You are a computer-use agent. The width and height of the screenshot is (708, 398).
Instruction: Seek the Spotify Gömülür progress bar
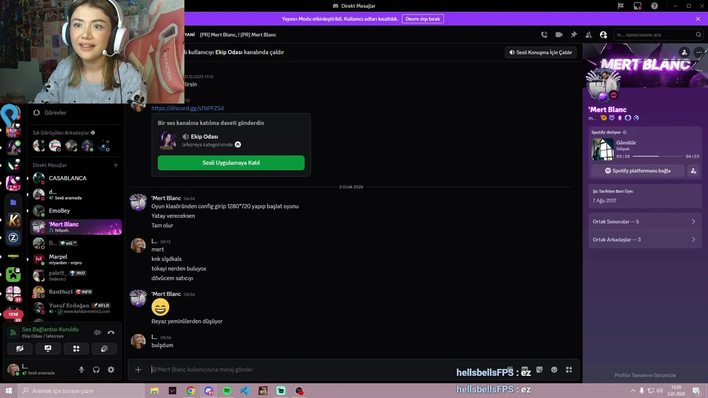click(658, 156)
